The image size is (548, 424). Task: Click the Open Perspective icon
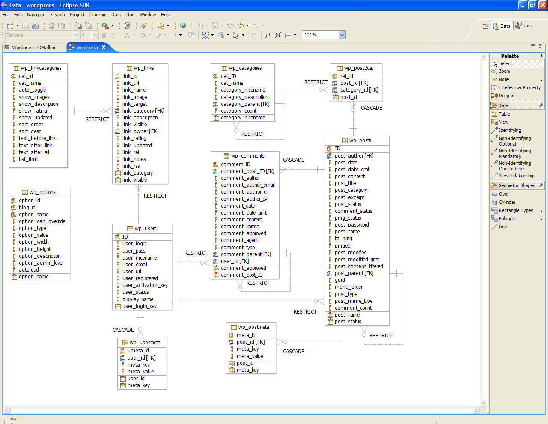485,26
